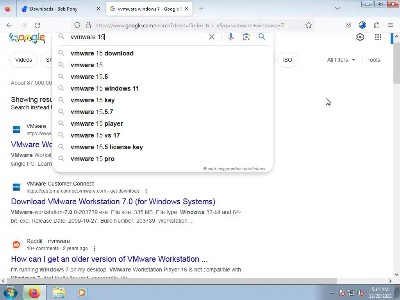Viewport: 400px width, 300px height.
Task: Open the Firefox account icon
Action: 362,25
